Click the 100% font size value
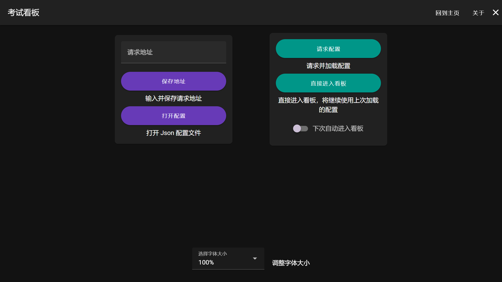This screenshot has height=282, width=502. pos(206,262)
